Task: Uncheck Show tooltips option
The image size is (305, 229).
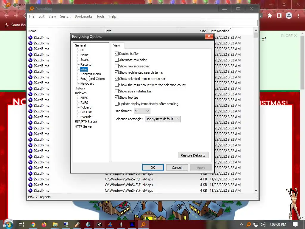Action: pos(116,98)
